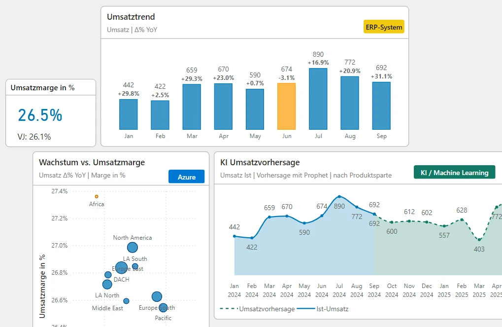The image size is (502, 327).
Task: Select the Aug bar in Umsatztrend chart
Action: click(350, 103)
